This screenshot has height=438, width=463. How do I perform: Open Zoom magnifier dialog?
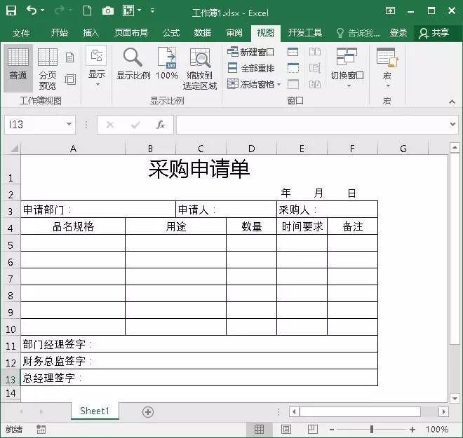point(133,64)
